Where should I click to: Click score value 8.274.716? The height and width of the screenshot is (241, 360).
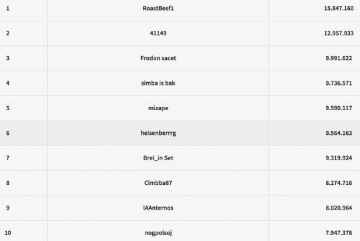(x=339, y=183)
